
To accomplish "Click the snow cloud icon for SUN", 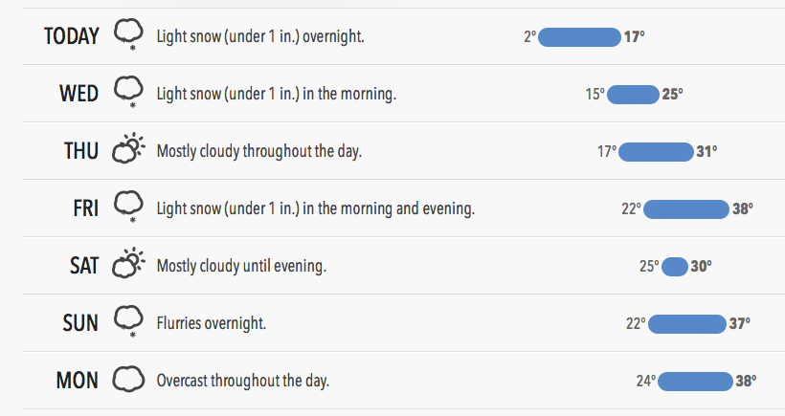I will [128, 321].
